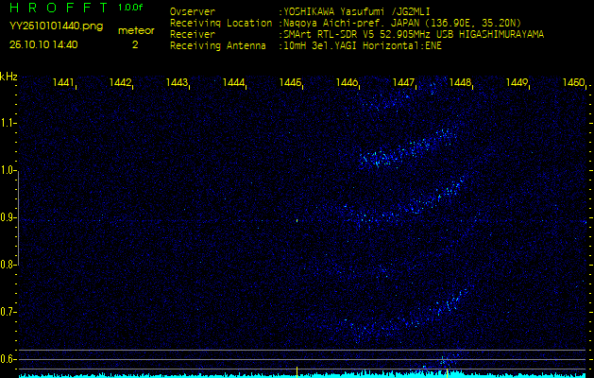Select the 1445 time axis marker

(x=290, y=83)
